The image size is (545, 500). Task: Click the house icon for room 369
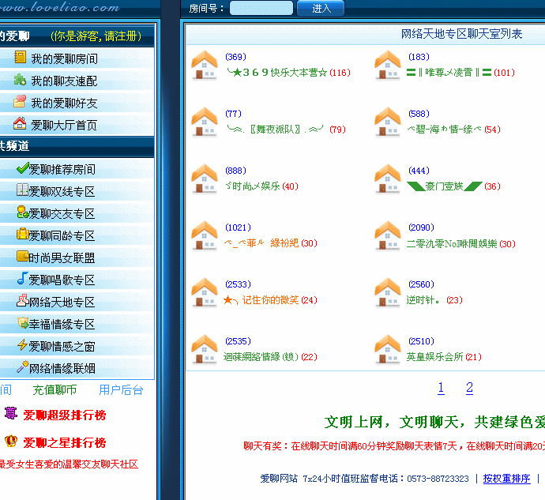(205, 66)
